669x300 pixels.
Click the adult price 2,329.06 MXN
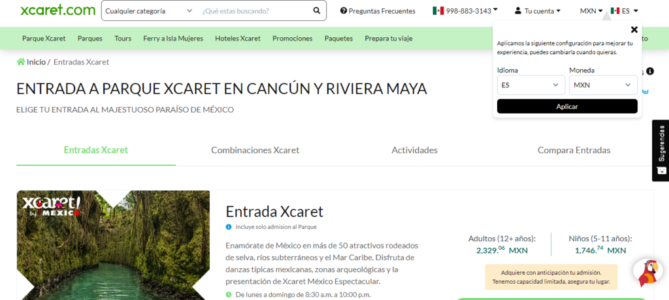[502, 250]
